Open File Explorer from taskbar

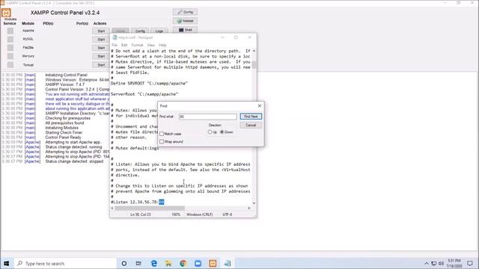pos(168,263)
